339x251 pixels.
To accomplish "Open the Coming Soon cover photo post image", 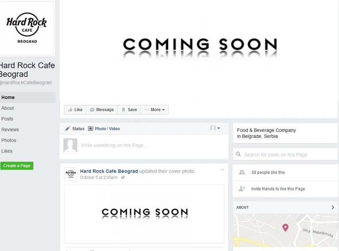I will pyautogui.click(x=144, y=214).
